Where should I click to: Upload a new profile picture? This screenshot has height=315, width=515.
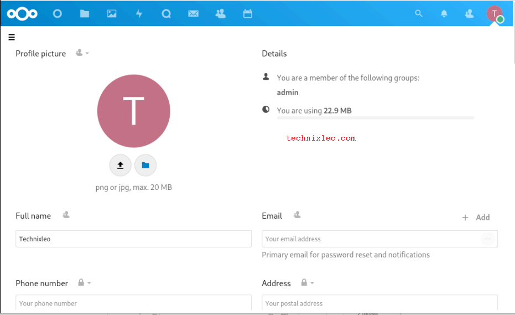point(120,165)
